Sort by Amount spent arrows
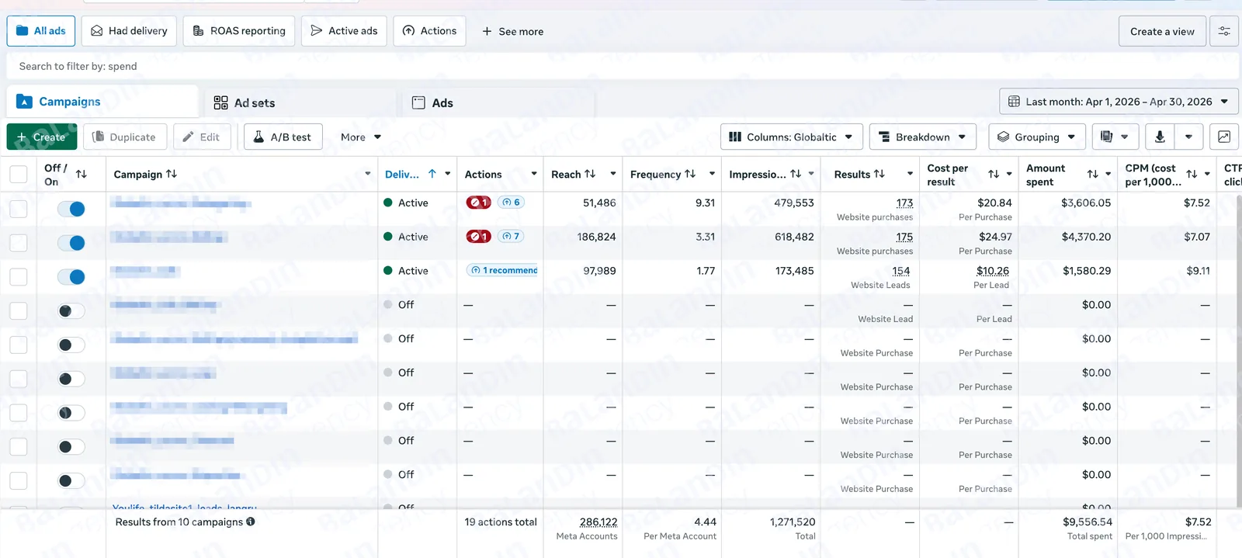Viewport: 1242px width, 558px height. pyautogui.click(x=1093, y=175)
